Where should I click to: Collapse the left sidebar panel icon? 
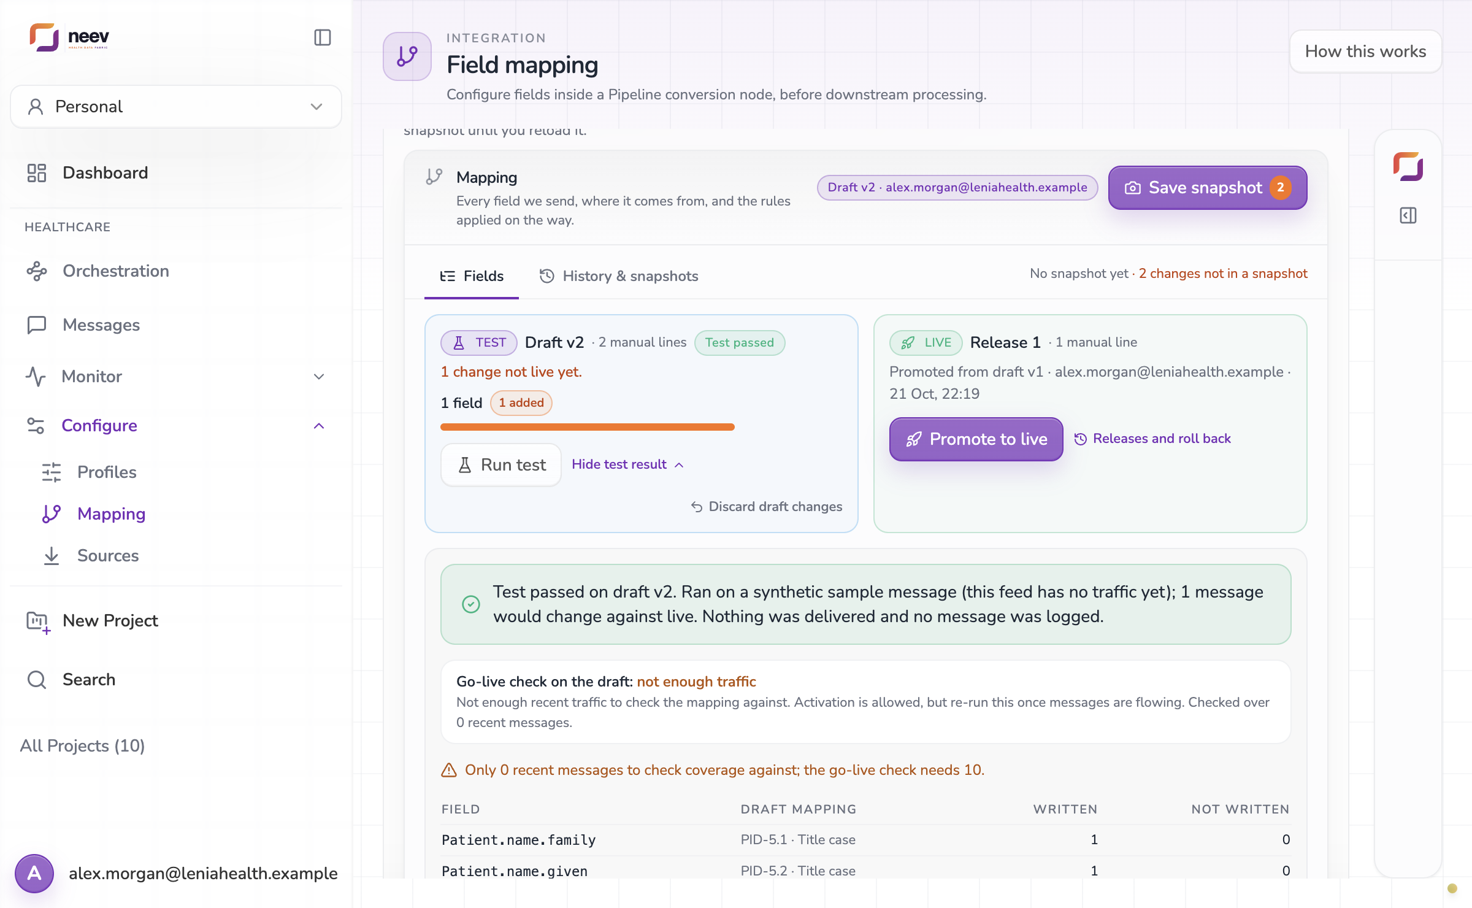coord(323,37)
